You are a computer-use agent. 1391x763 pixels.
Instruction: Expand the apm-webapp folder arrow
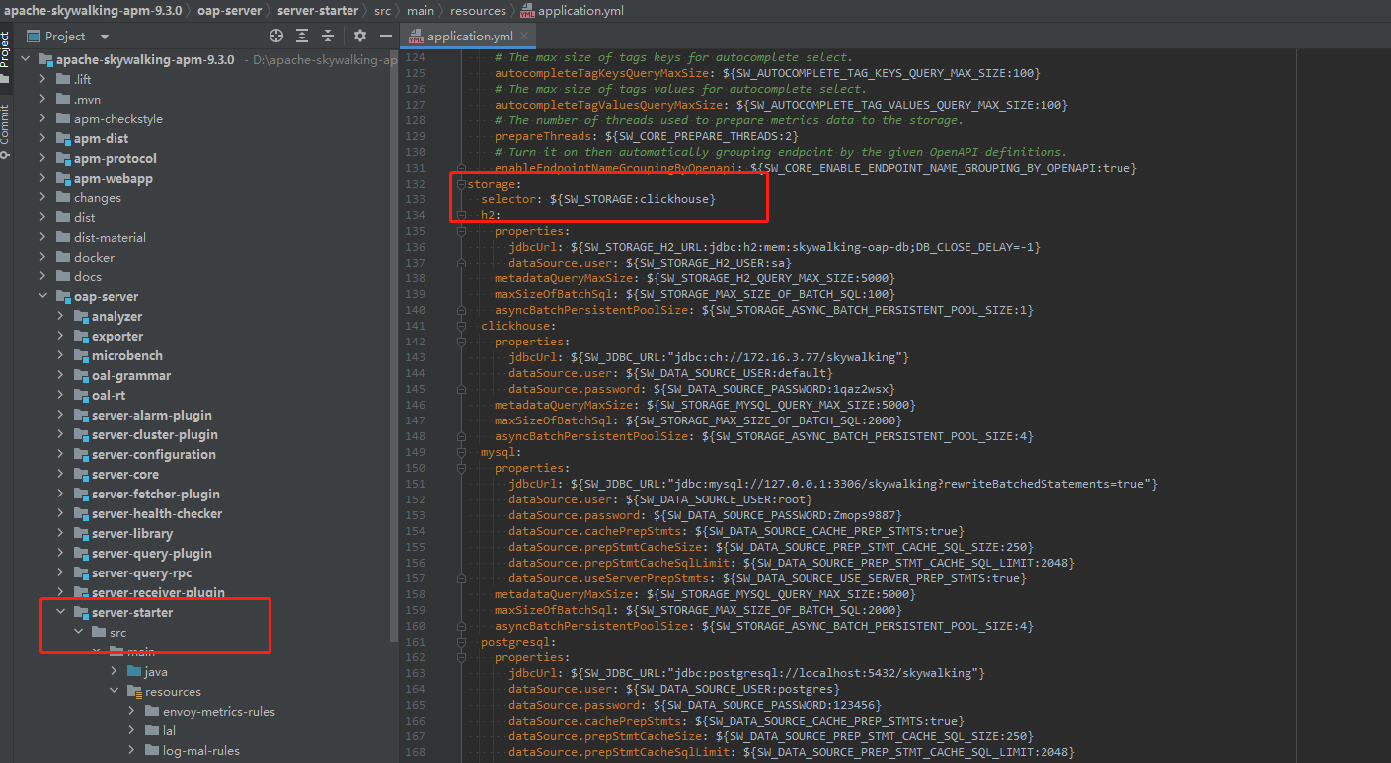(x=43, y=178)
